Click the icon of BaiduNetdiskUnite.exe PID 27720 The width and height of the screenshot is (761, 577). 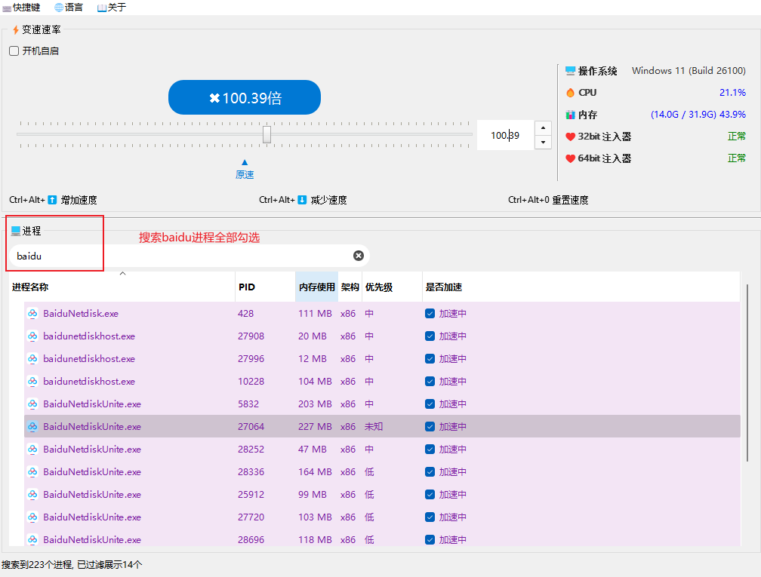click(x=32, y=517)
